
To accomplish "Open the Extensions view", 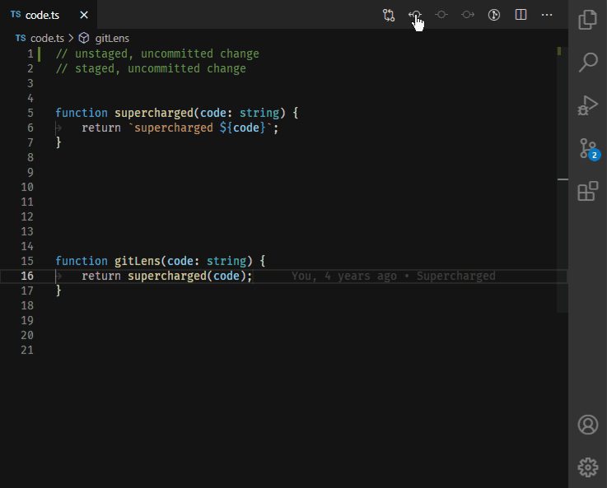I will tap(587, 191).
